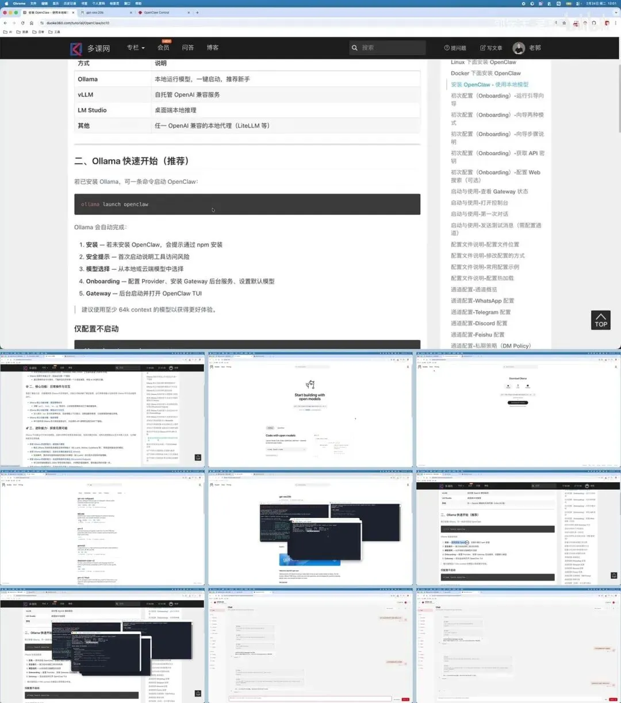
Task: Click the 老郭 user avatar
Action: click(x=519, y=48)
